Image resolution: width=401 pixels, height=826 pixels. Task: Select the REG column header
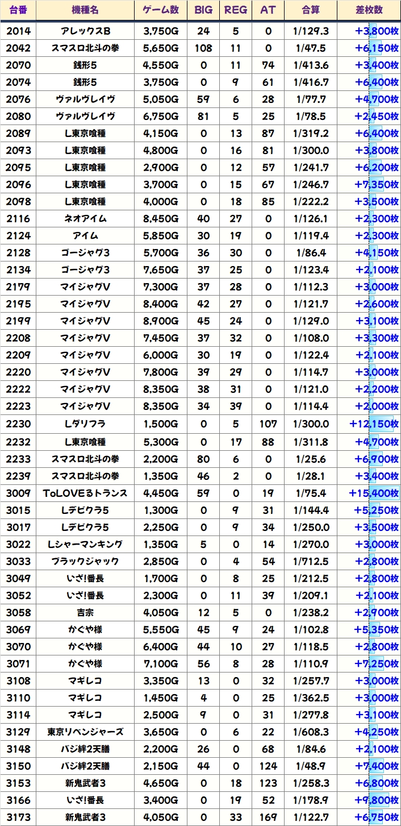pyautogui.click(x=236, y=10)
